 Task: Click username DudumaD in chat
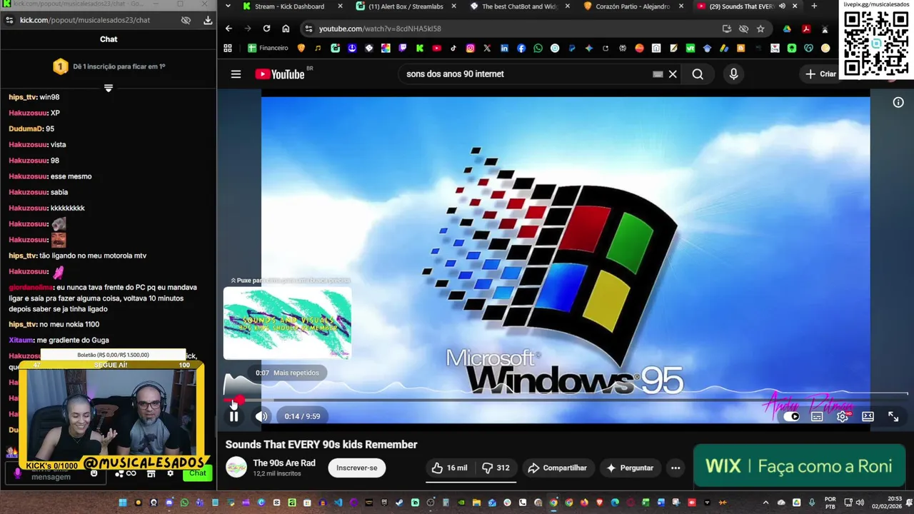26,128
